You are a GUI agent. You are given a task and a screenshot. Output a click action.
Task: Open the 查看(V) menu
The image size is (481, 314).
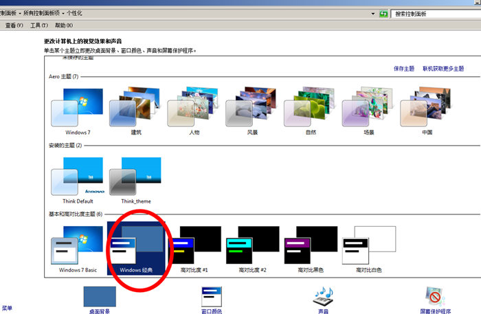(14, 25)
